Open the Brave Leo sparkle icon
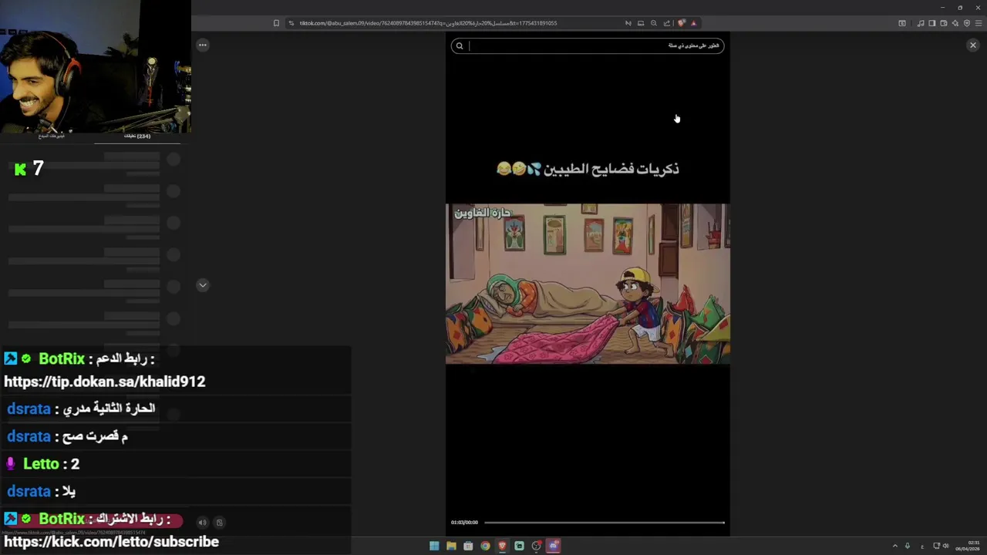Image resolution: width=987 pixels, height=555 pixels. [x=955, y=23]
